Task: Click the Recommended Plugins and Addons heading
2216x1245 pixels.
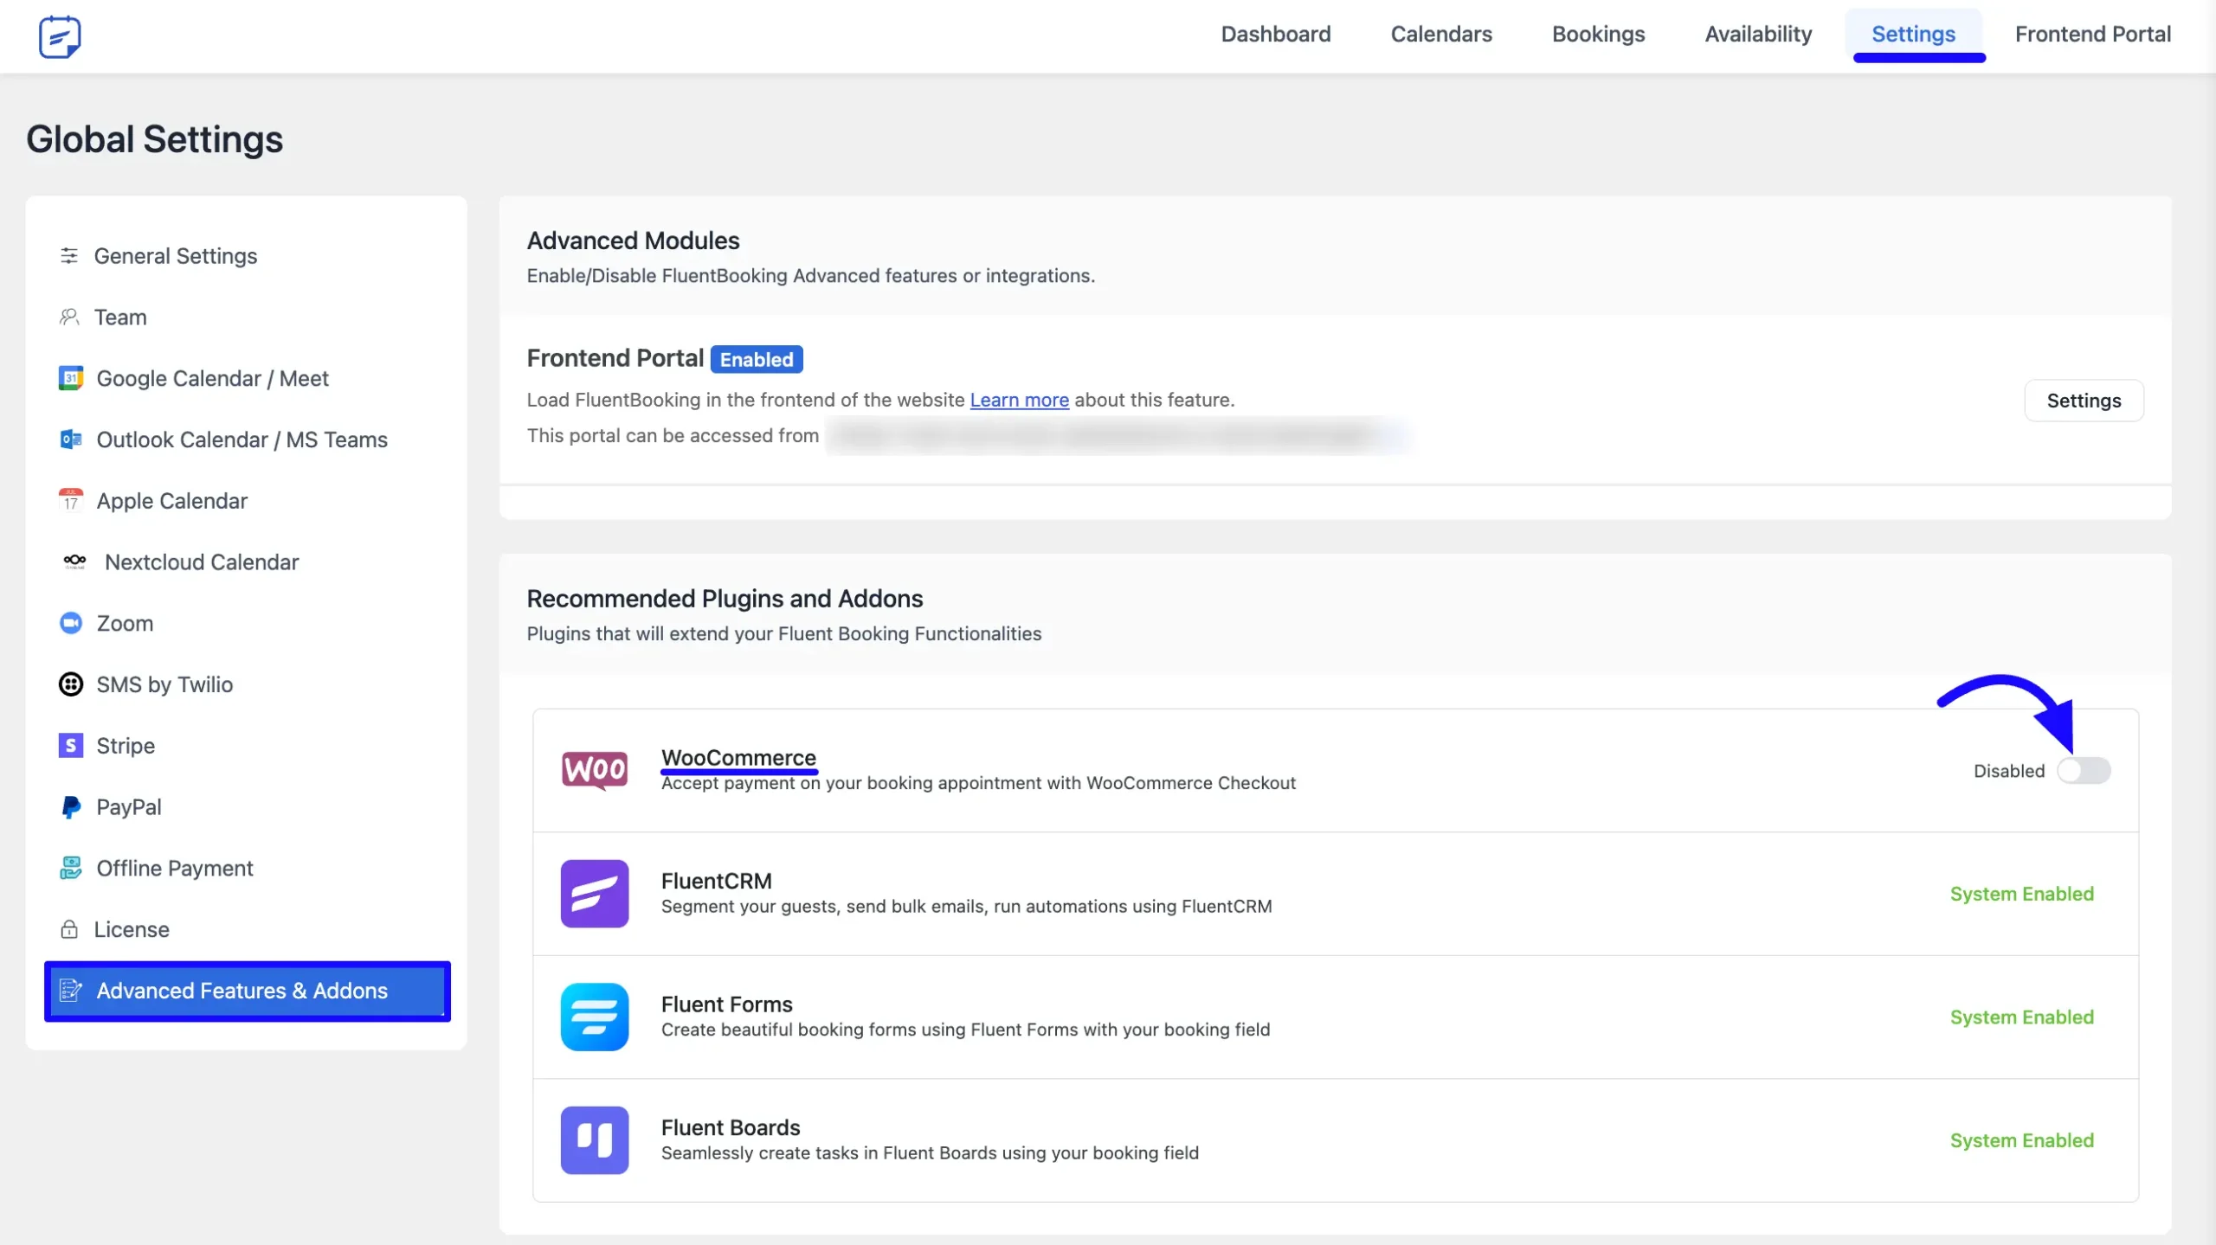Action: tap(725, 599)
